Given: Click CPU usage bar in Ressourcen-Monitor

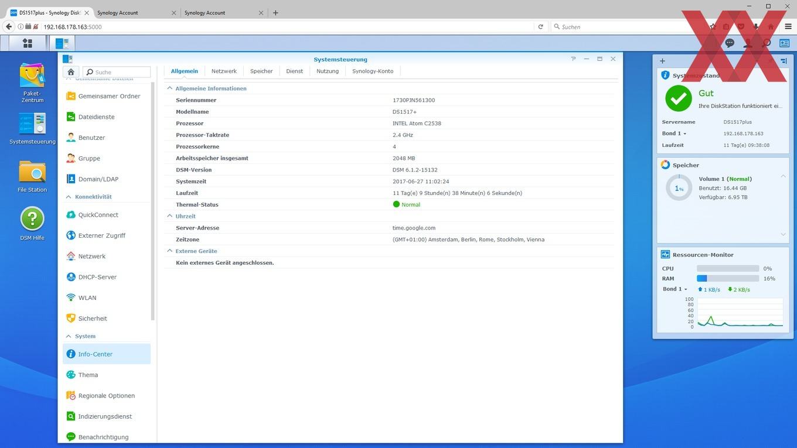Looking at the screenshot, I should 727,269.
